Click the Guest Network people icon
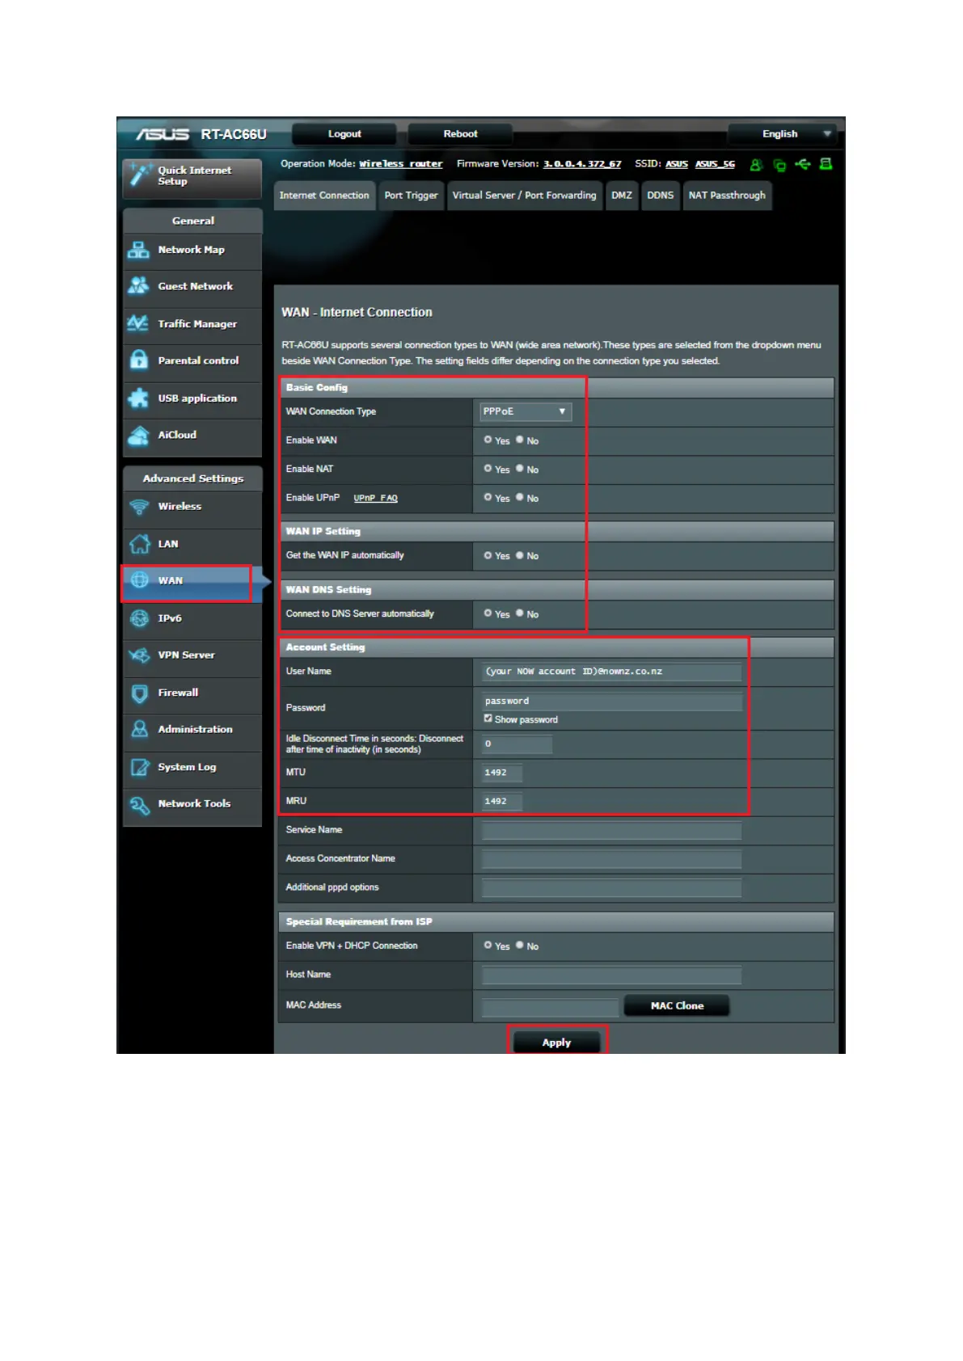Viewport: 963px width, 1361px height. pyautogui.click(x=139, y=286)
